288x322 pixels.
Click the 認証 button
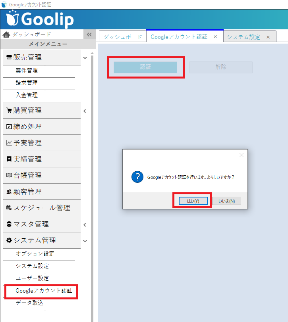click(x=145, y=67)
